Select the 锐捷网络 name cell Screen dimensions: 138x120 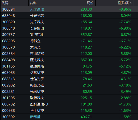point(37,66)
